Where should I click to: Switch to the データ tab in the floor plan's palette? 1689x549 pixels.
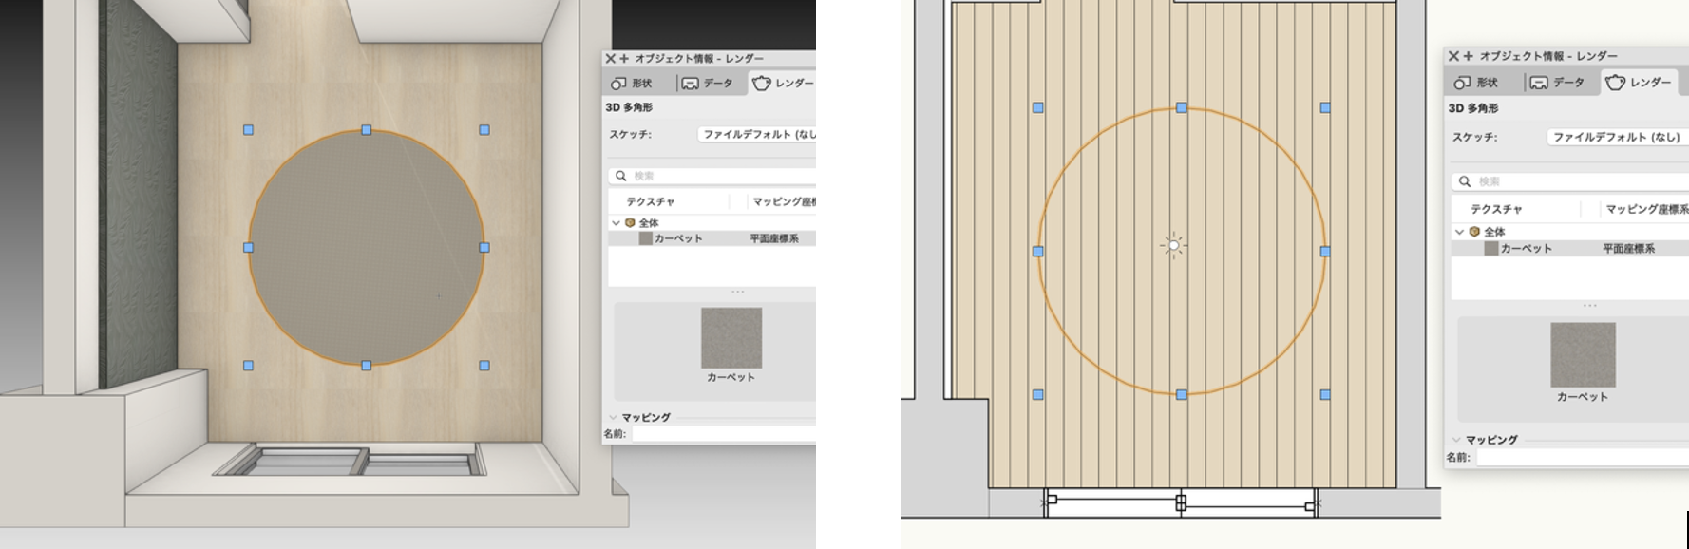point(1558,83)
